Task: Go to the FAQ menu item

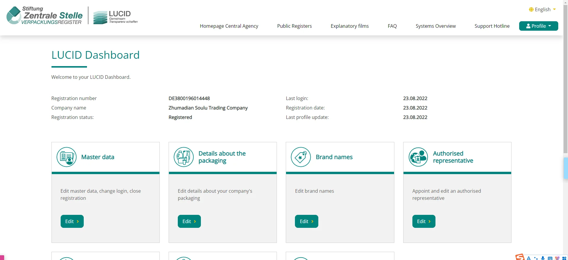Action: (x=392, y=26)
